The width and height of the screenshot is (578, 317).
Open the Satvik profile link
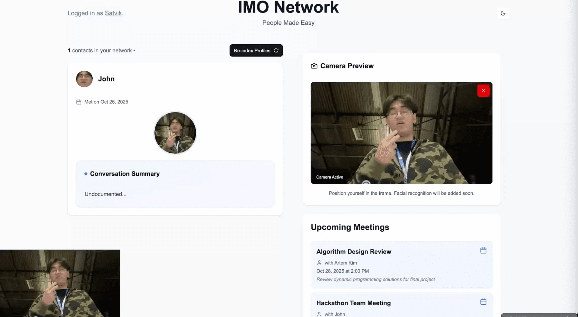click(x=113, y=13)
